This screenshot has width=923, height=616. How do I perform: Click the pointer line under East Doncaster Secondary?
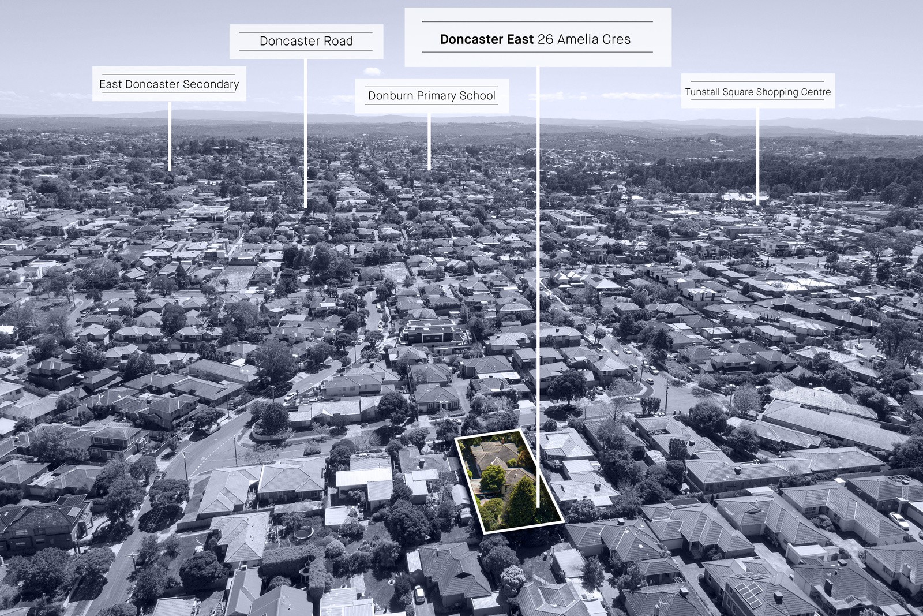coord(170,136)
